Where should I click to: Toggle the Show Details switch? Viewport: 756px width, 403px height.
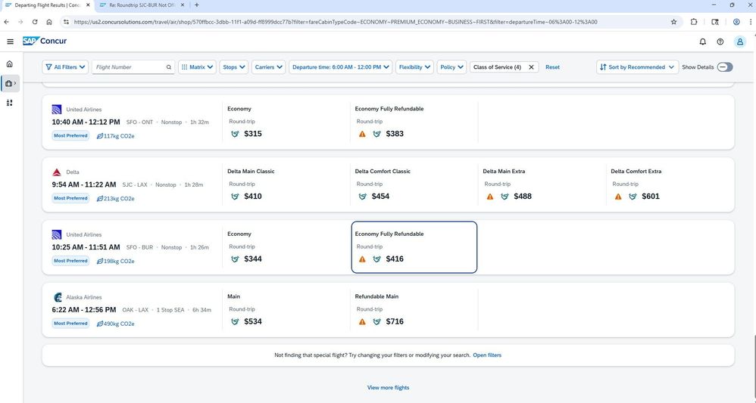coord(725,67)
